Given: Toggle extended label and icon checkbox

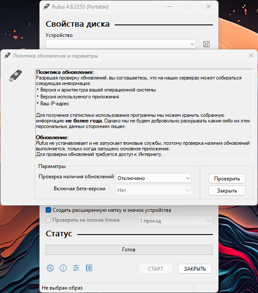Looking at the screenshot, I should click(x=48, y=210).
